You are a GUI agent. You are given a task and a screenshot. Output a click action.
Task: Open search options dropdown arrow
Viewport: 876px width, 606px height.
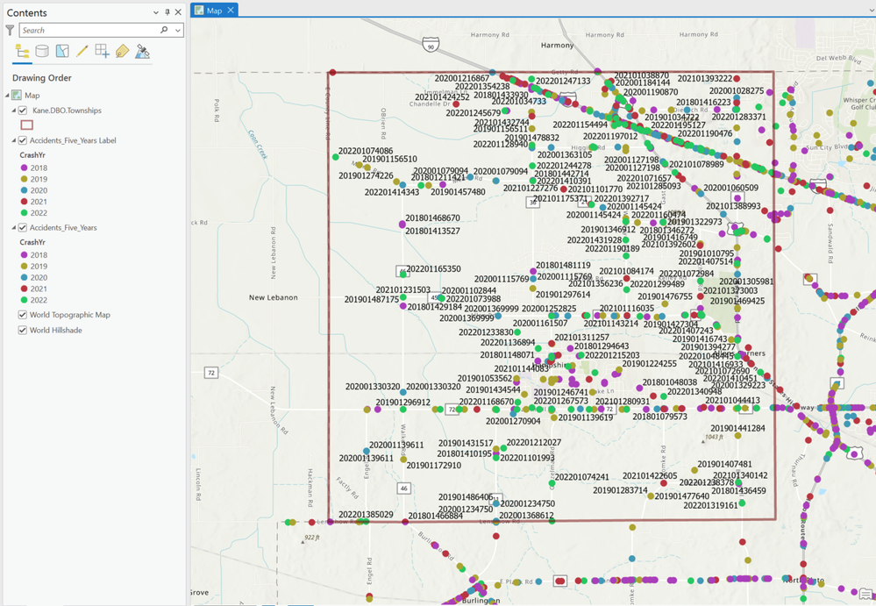point(178,30)
